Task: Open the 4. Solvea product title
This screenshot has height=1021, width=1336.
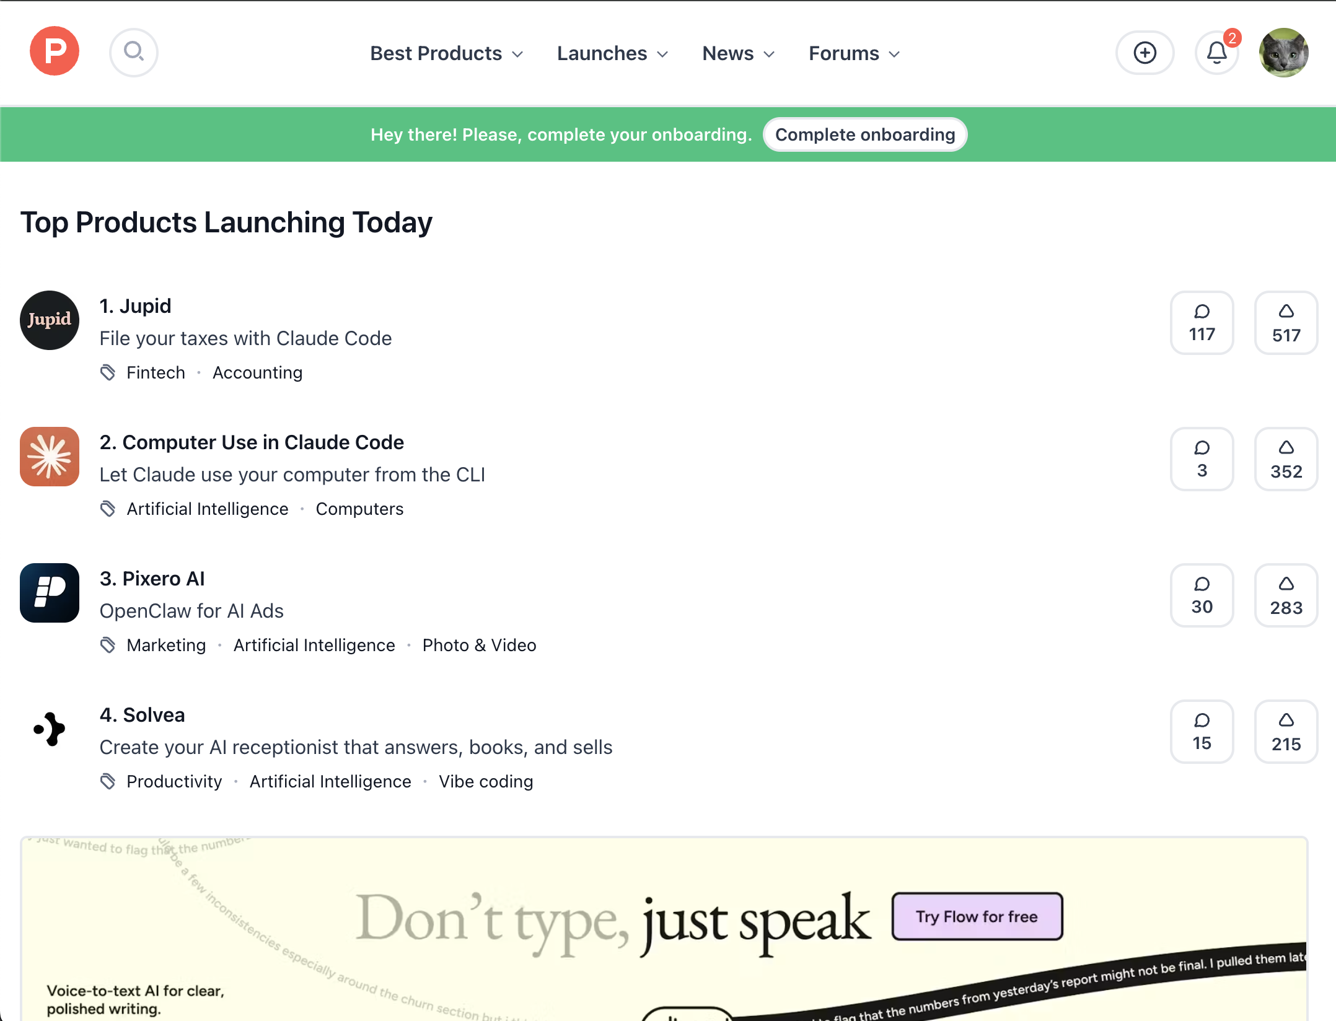Action: 142,715
